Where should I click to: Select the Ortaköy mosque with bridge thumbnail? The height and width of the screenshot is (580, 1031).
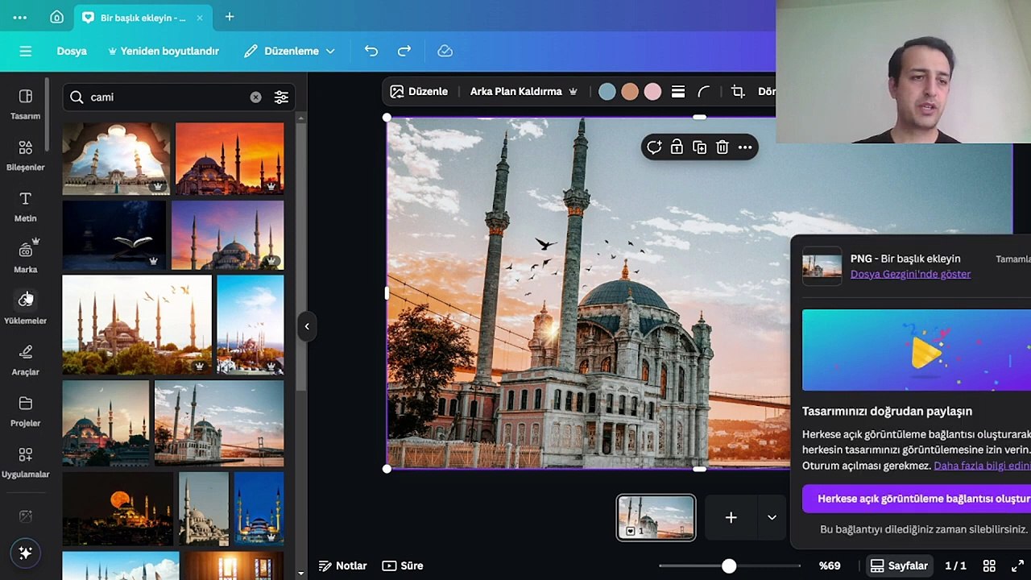(x=219, y=424)
